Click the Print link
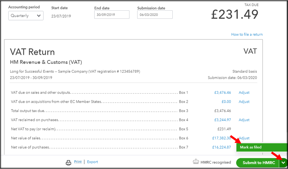This screenshot has width=288, height=169. pos(78,162)
